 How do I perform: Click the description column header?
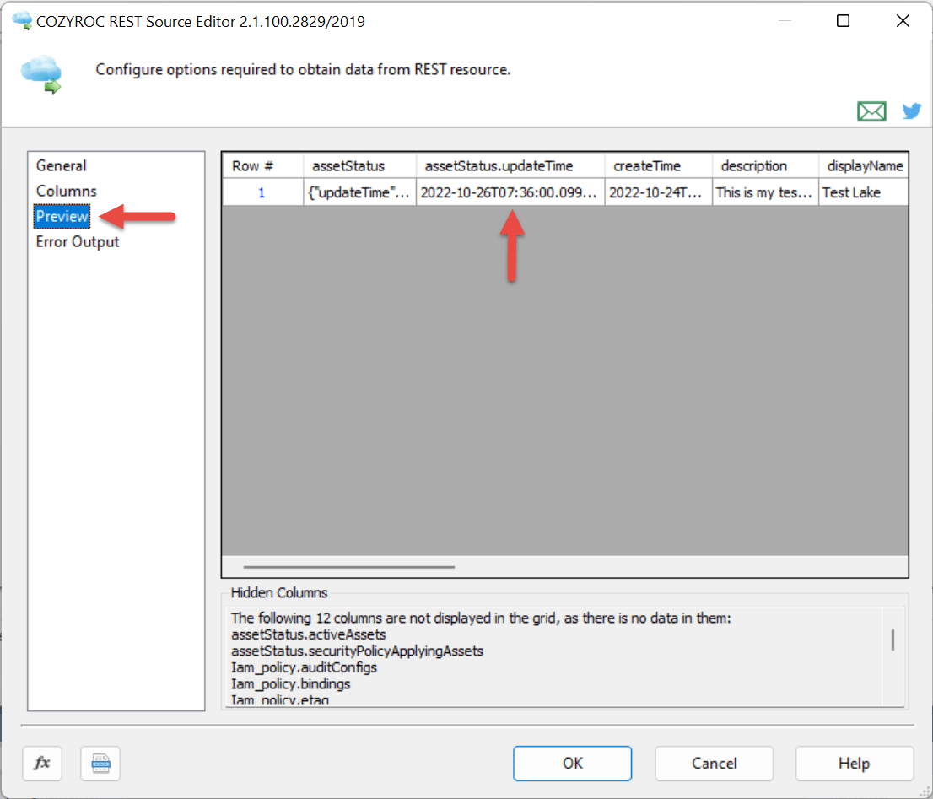pos(765,166)
